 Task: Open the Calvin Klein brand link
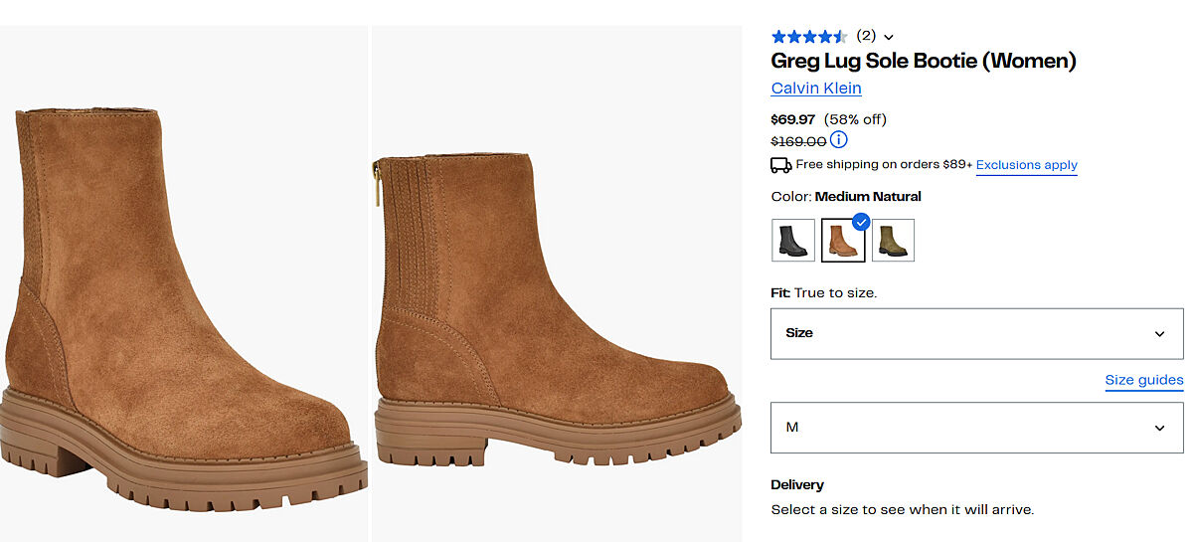click(x=816, y=88)
